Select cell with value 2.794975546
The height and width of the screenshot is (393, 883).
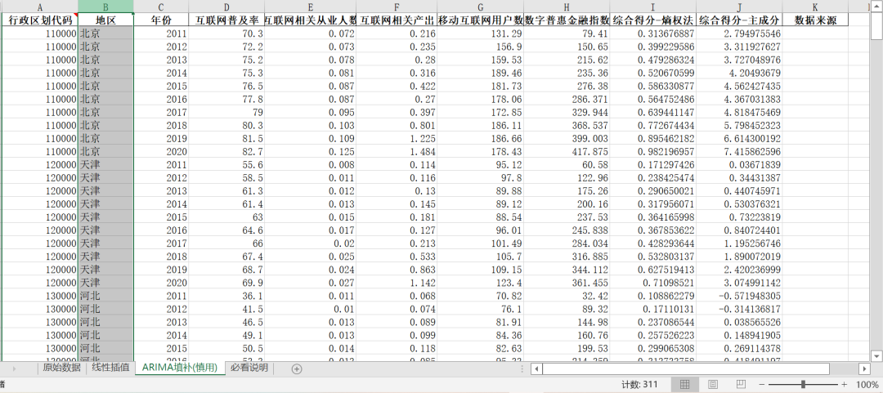739,33
